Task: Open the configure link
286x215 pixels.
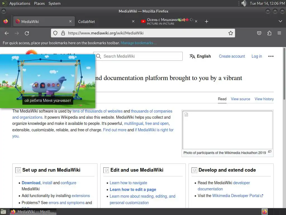Action: (x=68, y=183)
